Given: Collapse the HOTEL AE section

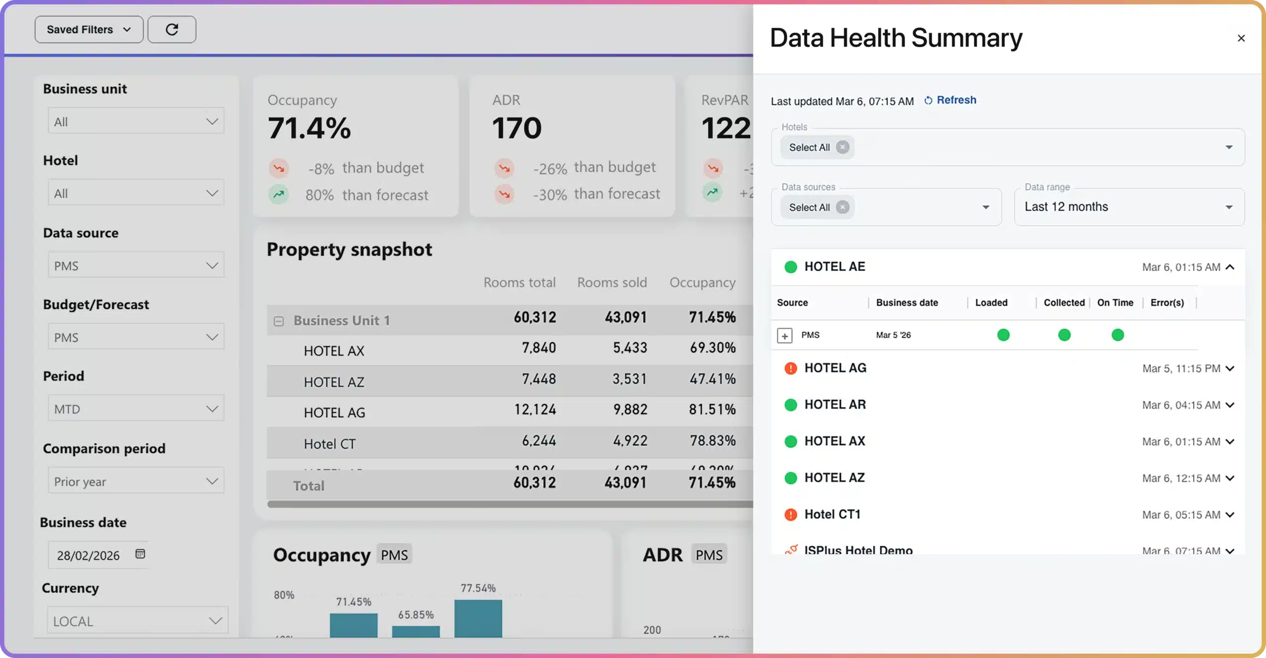Looking at the screenshot, I should (1230, 267).
